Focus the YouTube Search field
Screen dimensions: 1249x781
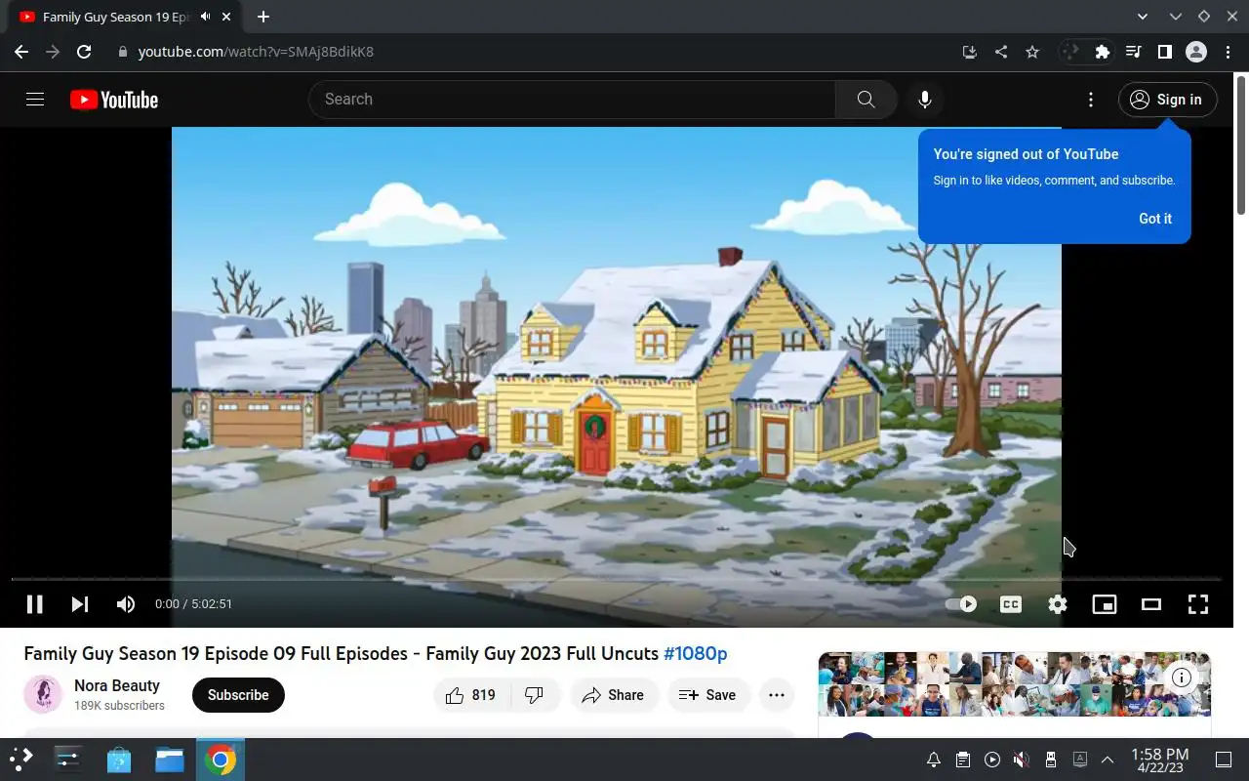point(572,100)
